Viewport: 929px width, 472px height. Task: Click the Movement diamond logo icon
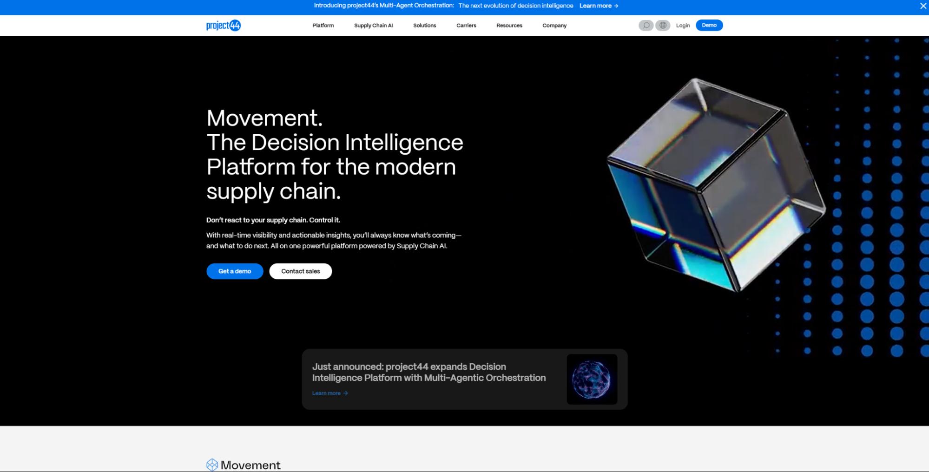tap(212, 464)
